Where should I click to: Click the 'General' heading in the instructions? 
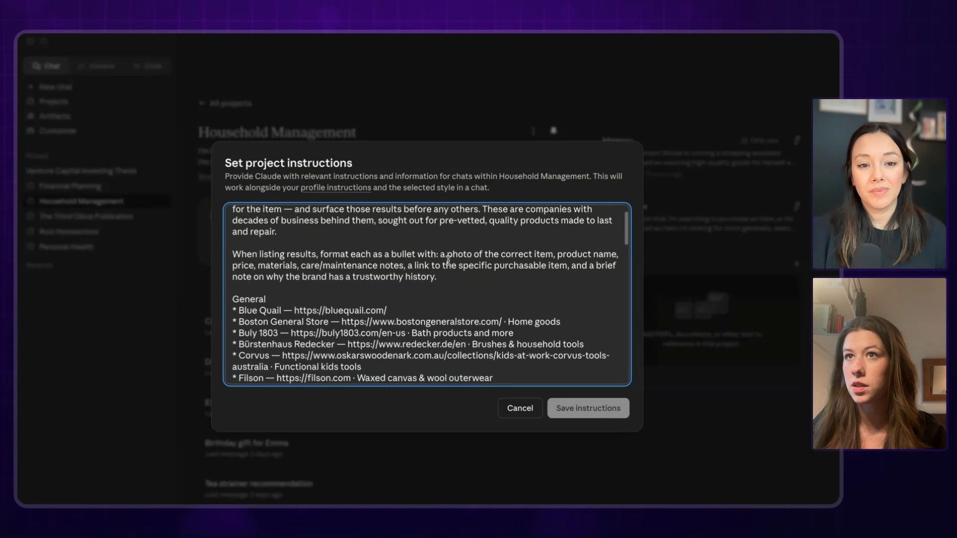[x=249, y=299]
